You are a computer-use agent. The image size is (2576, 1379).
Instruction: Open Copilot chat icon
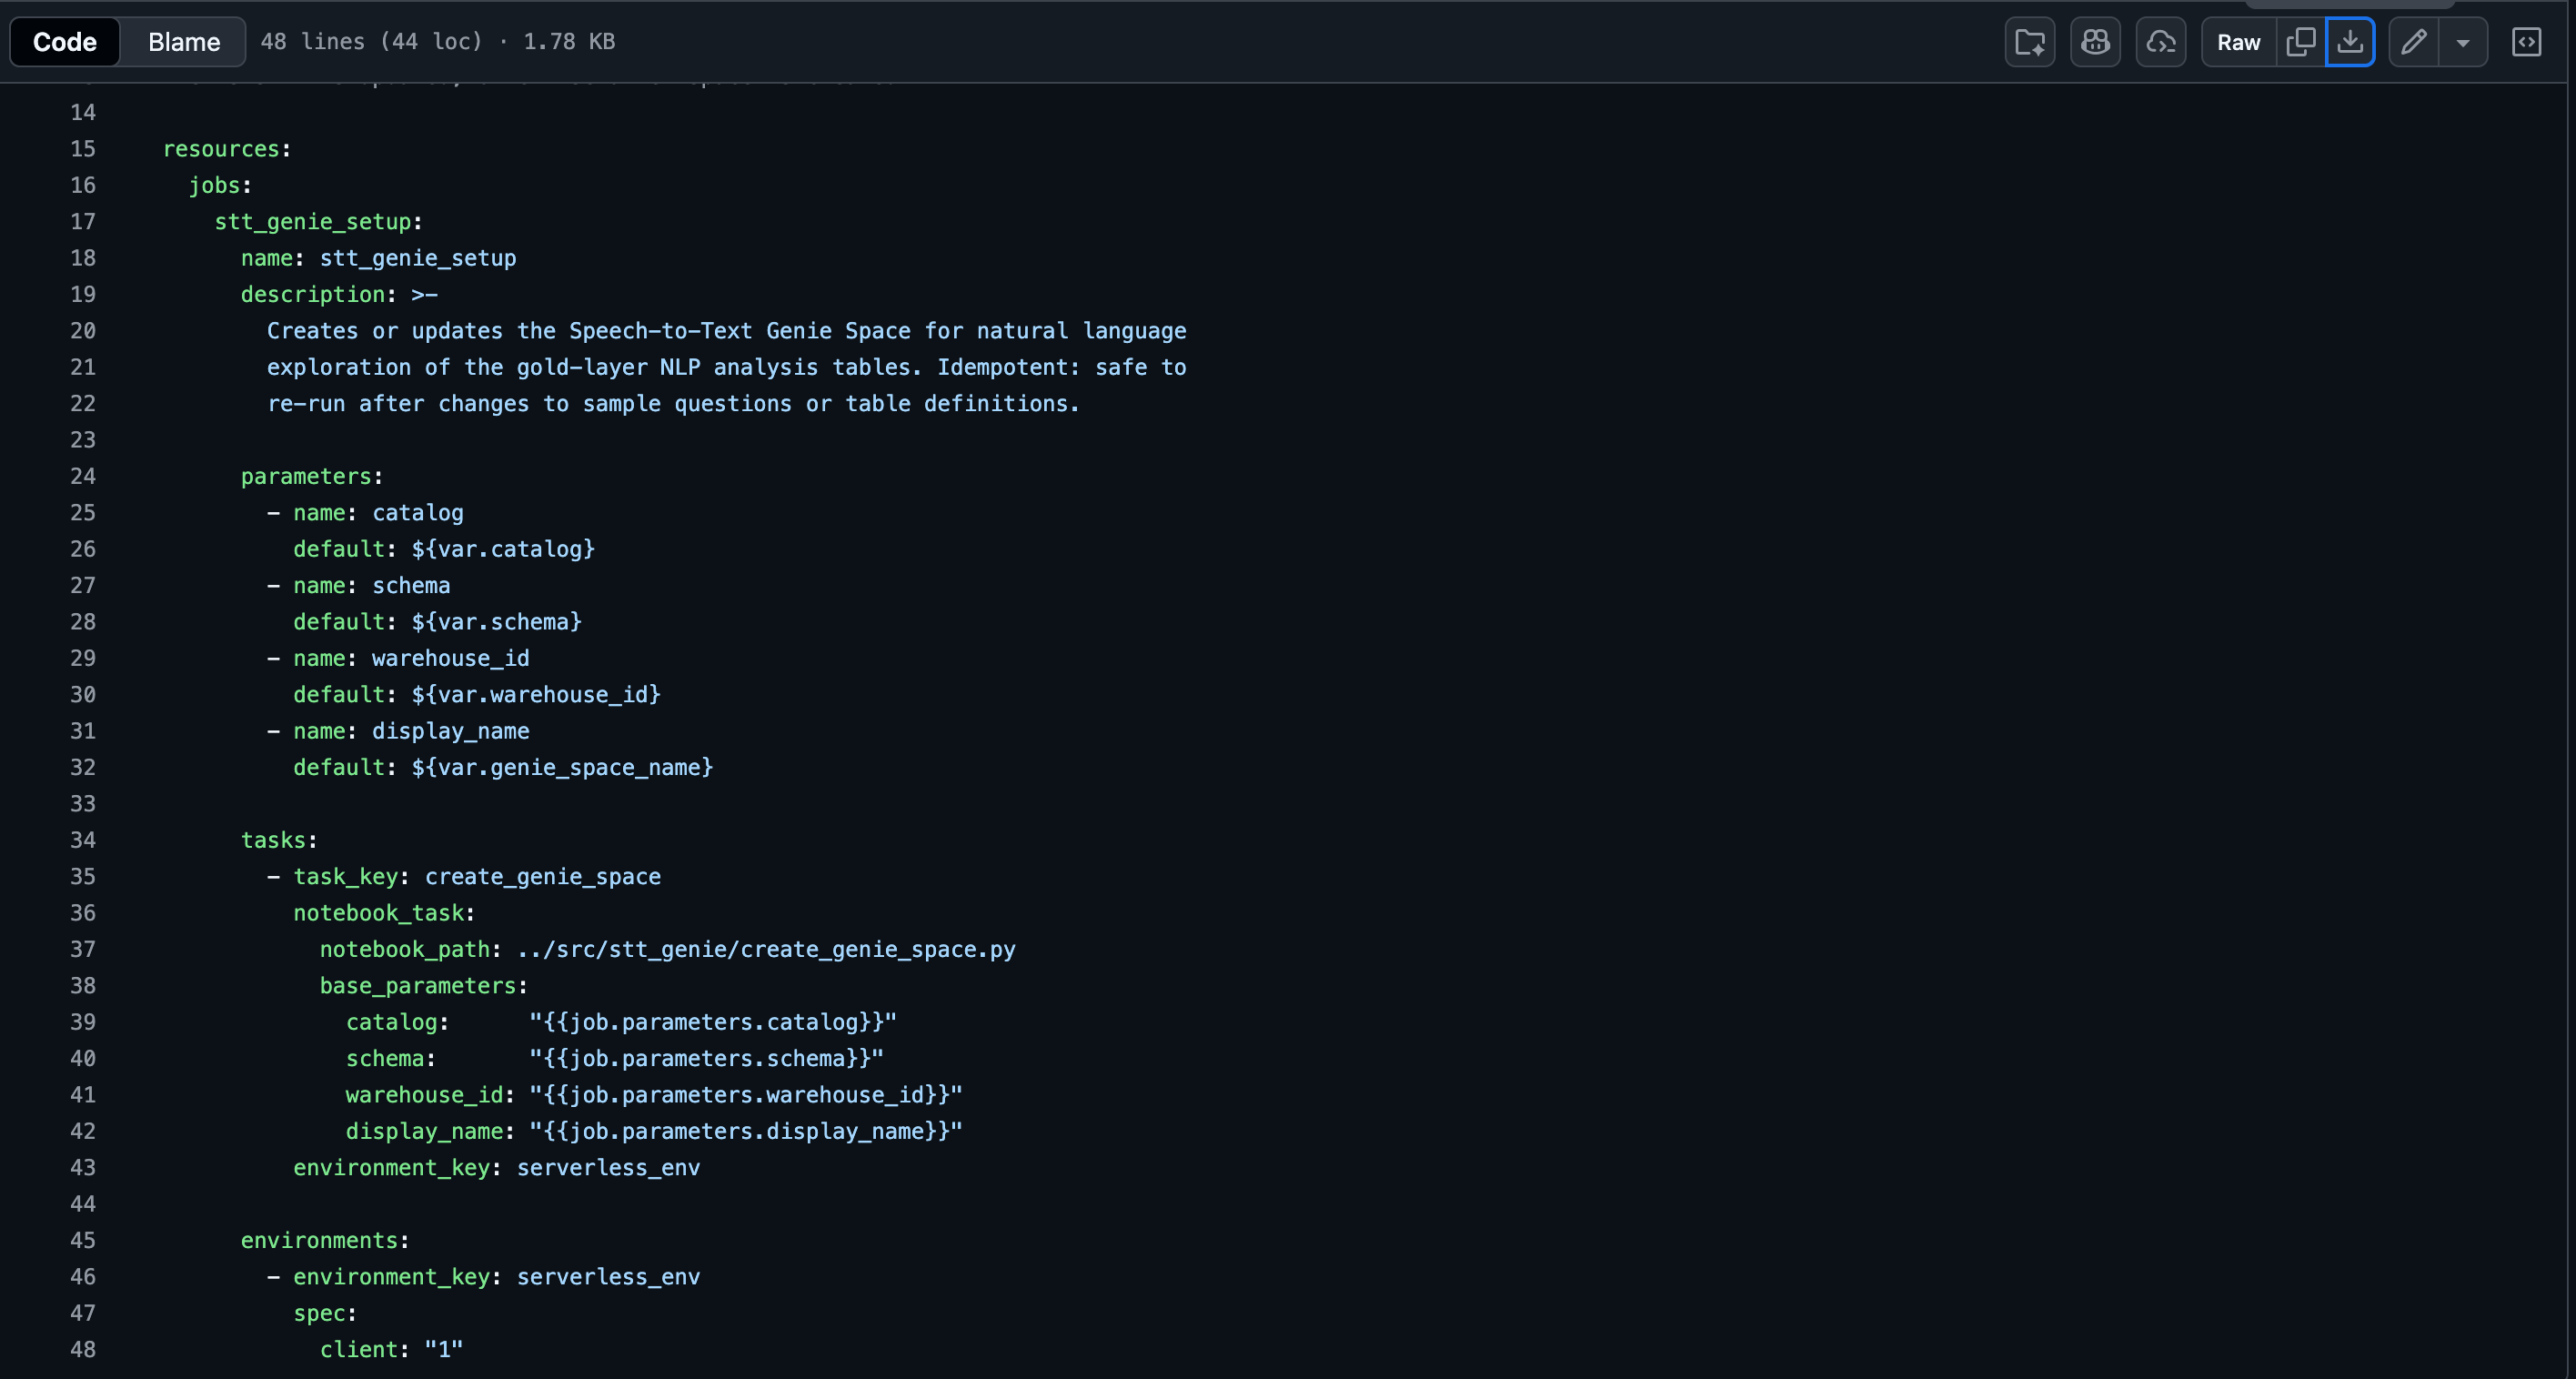pyautogui.click(x=2094, y=42)
